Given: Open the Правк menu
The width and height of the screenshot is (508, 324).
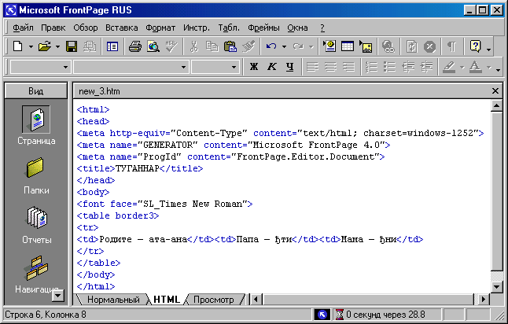Looking at the screenshot, I should (53, 28).
